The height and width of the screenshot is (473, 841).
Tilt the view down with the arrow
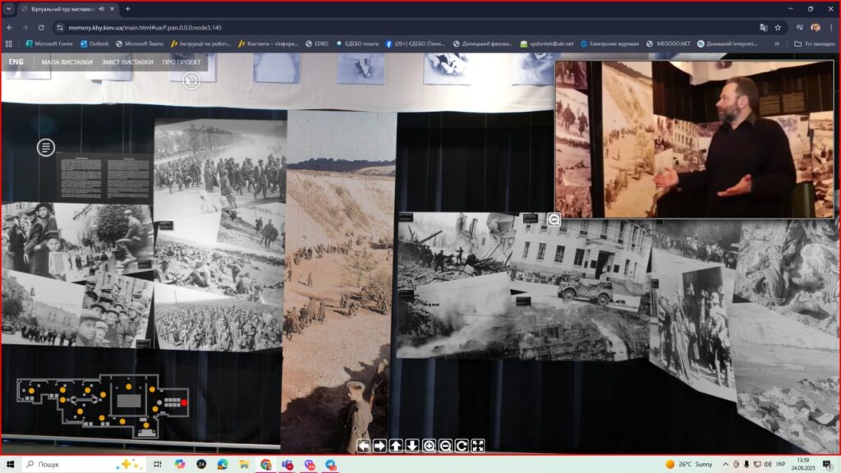412,446
